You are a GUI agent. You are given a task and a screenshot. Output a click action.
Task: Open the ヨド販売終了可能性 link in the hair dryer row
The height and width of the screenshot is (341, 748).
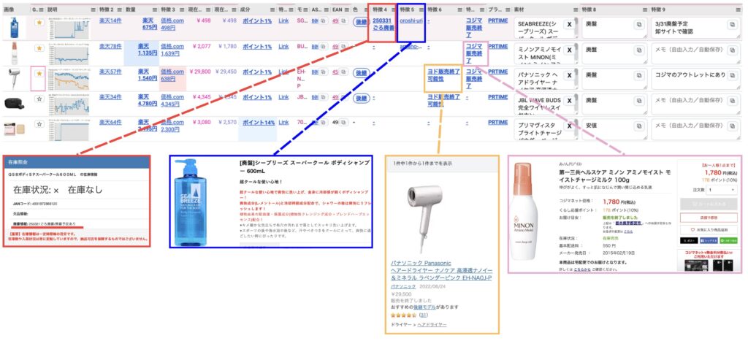coord(443,74)
